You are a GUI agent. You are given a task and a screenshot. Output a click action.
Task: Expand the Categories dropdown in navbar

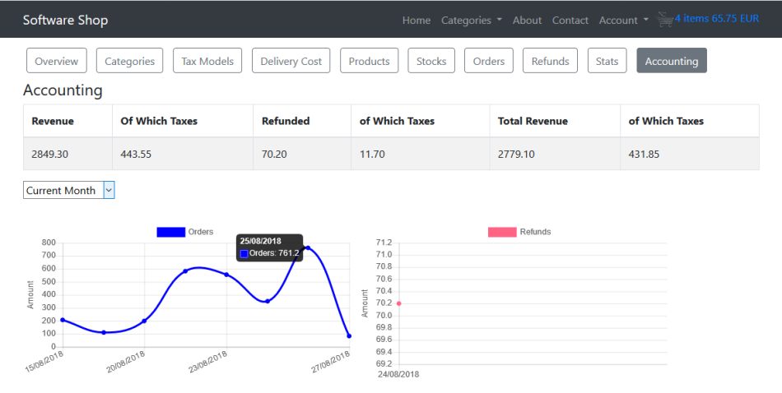point(472,21)
